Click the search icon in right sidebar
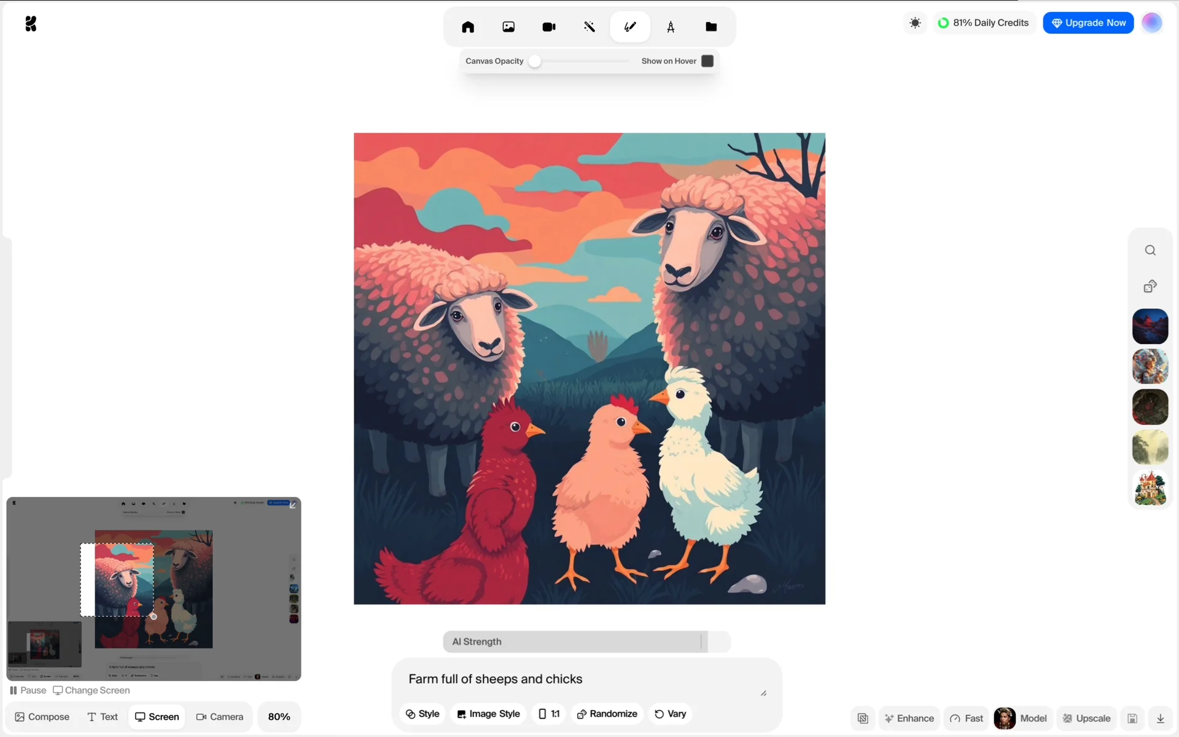Screen dimensions: 1179x737 [x=1150, y=250]
